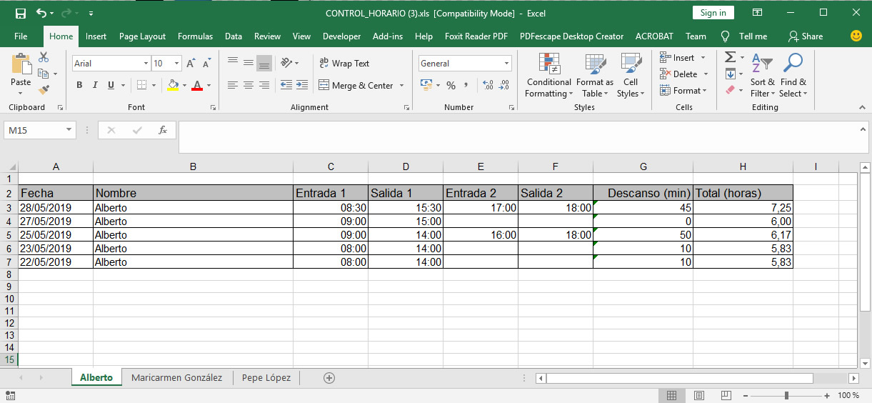Click the Decrease Indent icon
Screen dimensions: 872x403
[286, 85]
